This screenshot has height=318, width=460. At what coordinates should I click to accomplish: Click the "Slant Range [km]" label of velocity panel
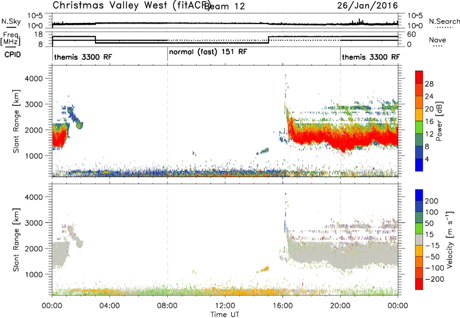coord(16,240)
